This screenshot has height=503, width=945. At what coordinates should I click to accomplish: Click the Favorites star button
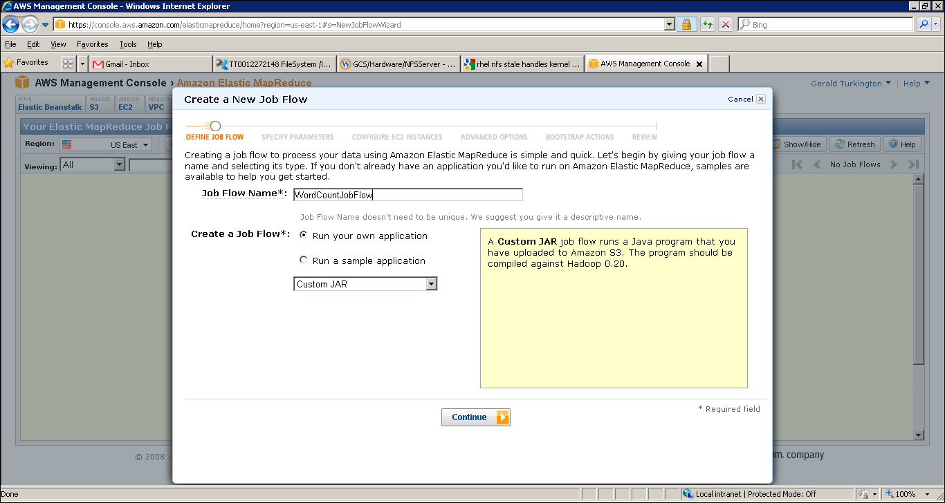click(x=26, y=63)
